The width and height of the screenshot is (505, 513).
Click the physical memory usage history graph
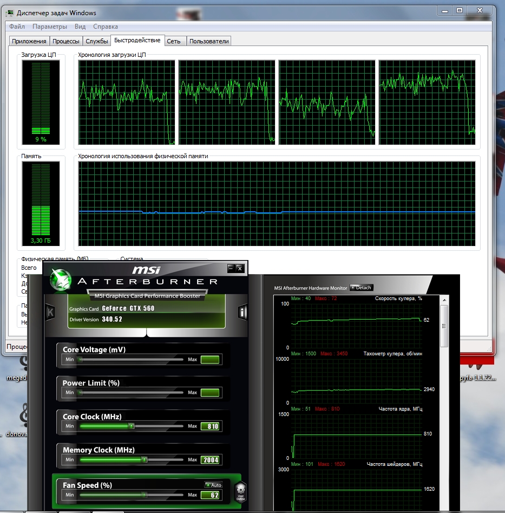(277, 204)
